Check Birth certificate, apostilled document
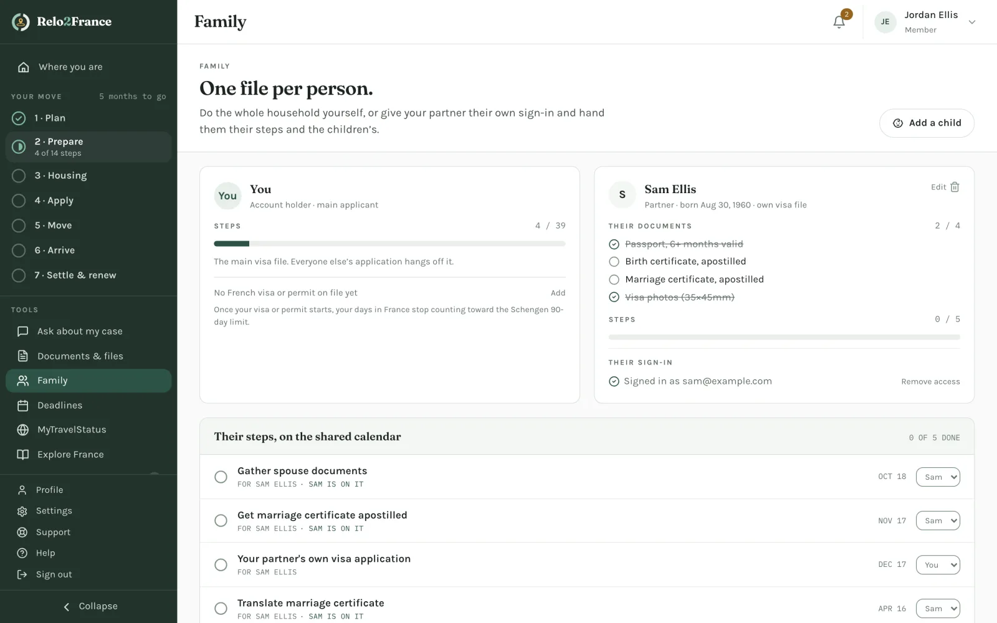997x623 pixels. pos(614,262)
